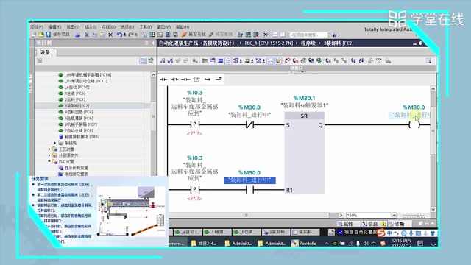Screen dimensions: 471x265
Task: Insert a normally open contact from favorites
Action: (x=163, y=79)
